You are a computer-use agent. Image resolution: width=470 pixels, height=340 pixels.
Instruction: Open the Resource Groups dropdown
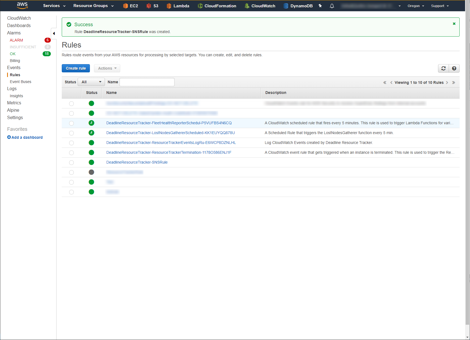[x=93, y=6]
